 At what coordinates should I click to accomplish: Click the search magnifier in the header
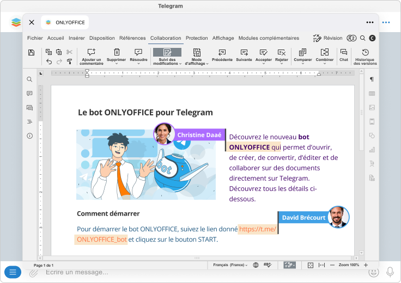click(x=363, y=38)
